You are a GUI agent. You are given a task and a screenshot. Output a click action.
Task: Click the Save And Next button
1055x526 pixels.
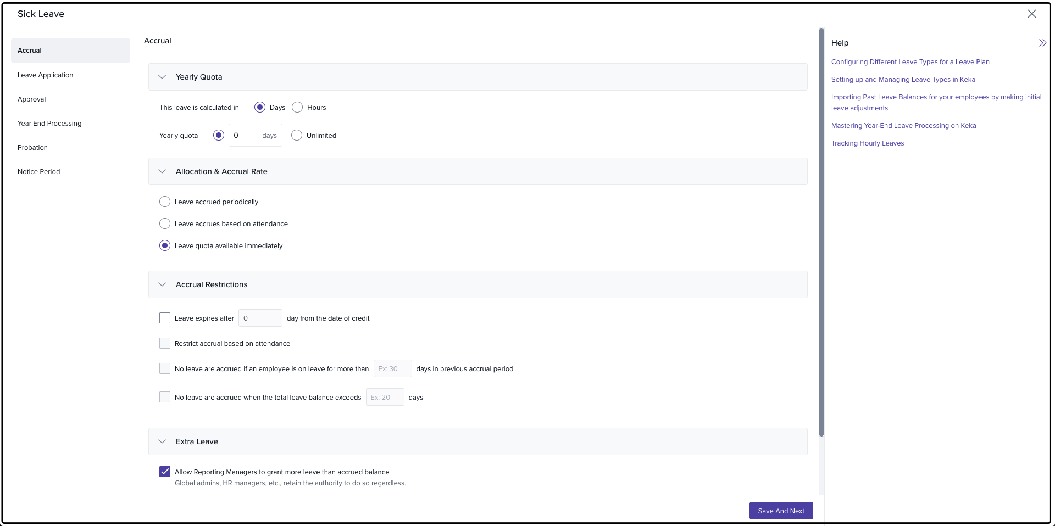[x=781, y=511]
